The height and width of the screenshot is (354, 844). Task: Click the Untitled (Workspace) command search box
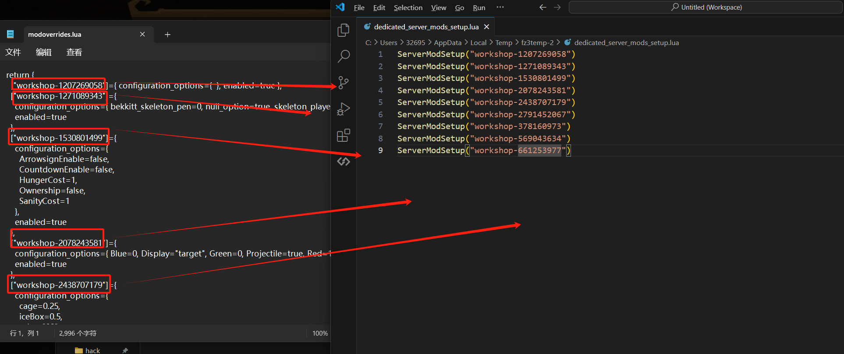(706, 7)
